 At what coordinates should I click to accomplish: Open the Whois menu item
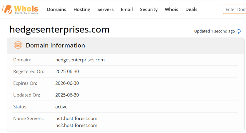coord(172,9)
